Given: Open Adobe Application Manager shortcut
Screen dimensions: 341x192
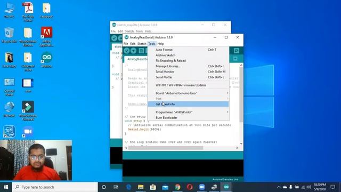Looking at the screenshot, I should click(x=46, y=37).
